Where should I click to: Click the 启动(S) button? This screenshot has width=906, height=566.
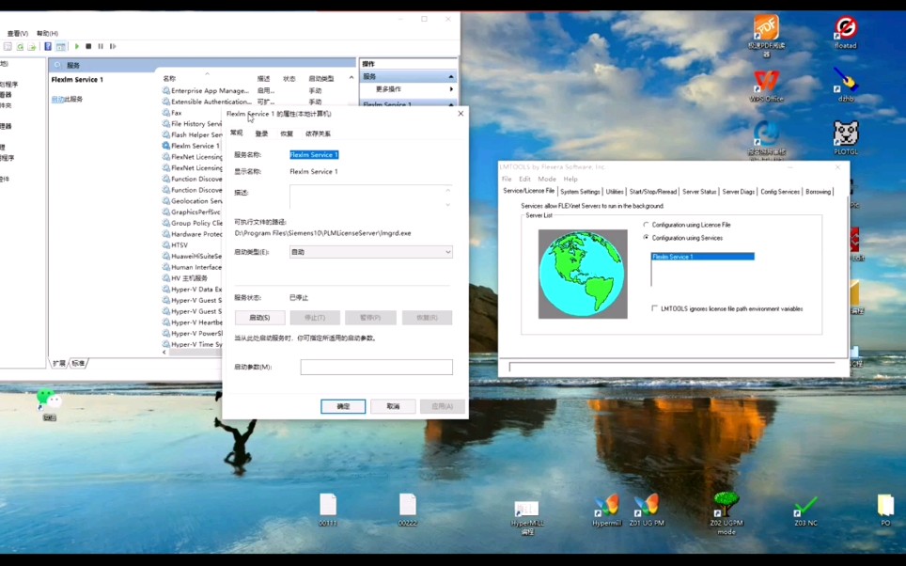[260, 318]
